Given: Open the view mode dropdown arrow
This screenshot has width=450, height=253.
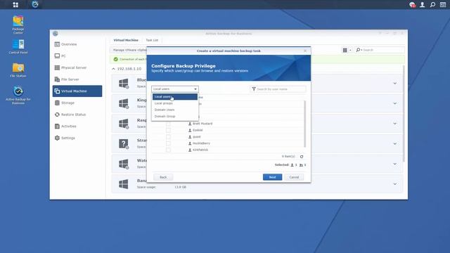Looking at the screenshot, I should pos(350,50).
